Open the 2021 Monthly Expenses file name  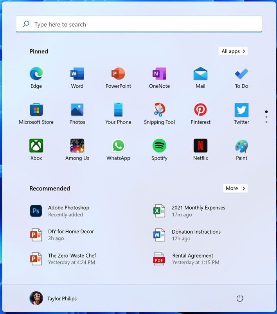198,208
